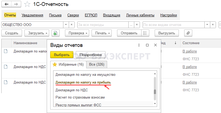This screenshot has height=113, width=221.
Task: Open the ЕГРЮЛ section
Action: click(91, 15)
